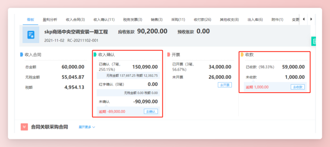This screenshot has width=330, height=147.
Task: Click the 去开票 button
Action: tap(225, 85)
